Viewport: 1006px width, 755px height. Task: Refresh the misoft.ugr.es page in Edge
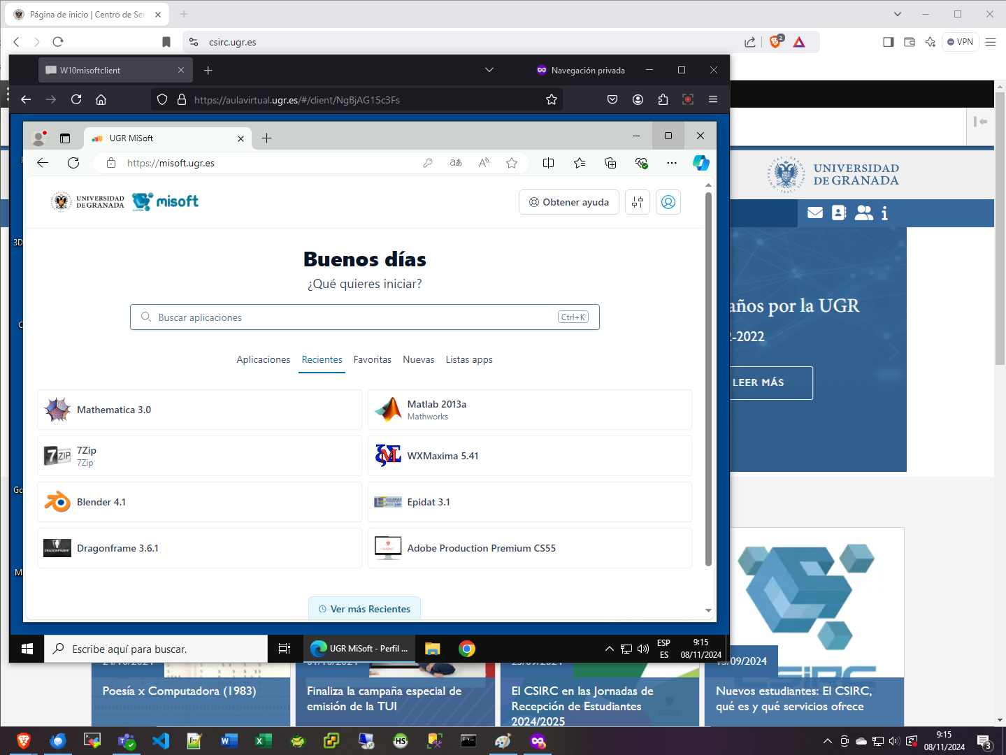tap(73, 163)
